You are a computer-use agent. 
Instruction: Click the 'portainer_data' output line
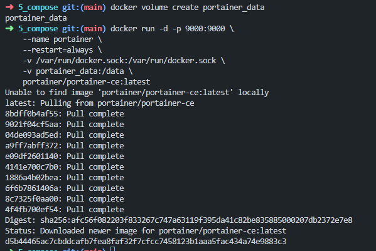coord(36,18)
